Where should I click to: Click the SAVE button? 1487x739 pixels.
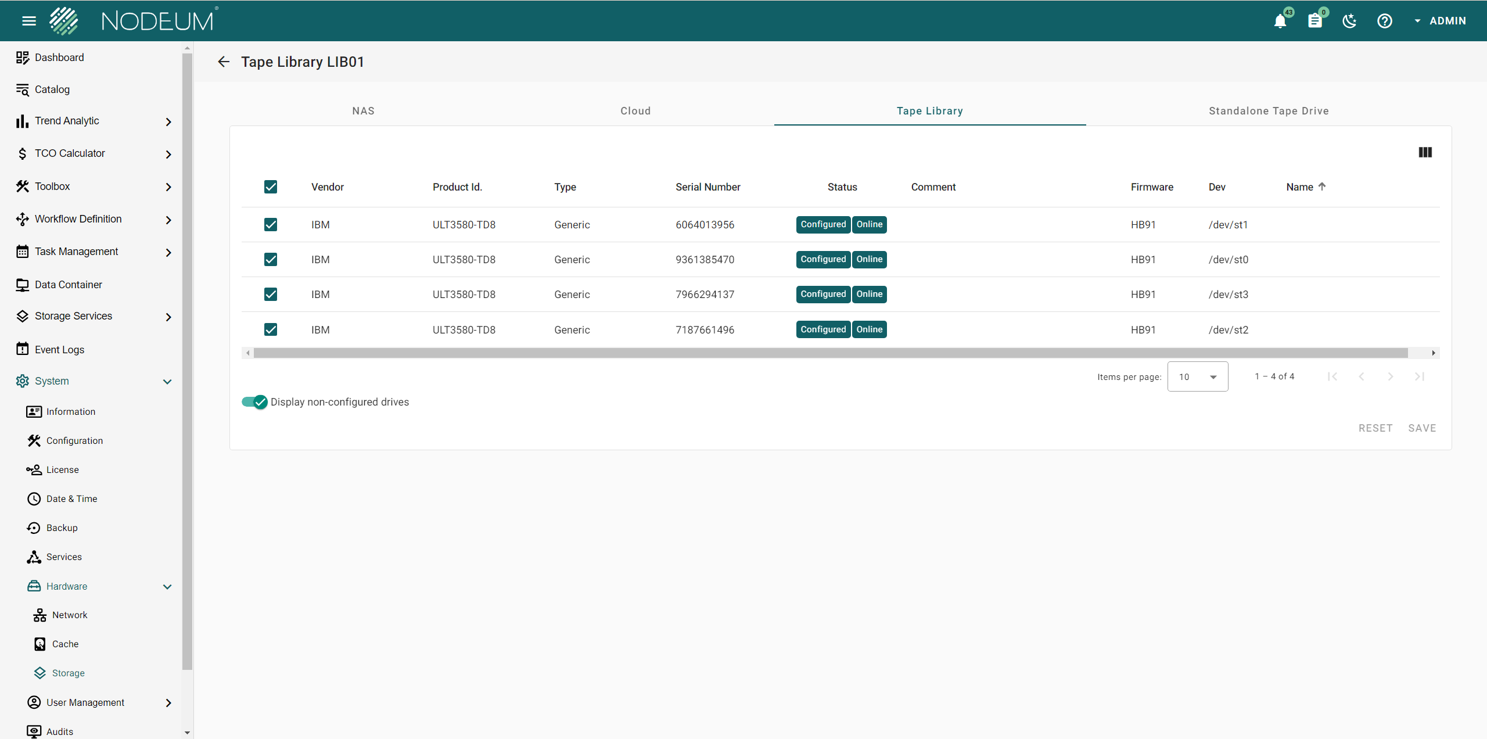coord(1421,428)
